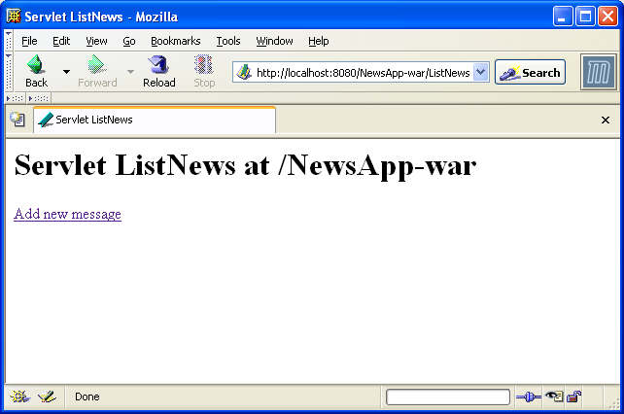
Task: Reload the current page
Action: pyautogui.click(x=159, y=72)
